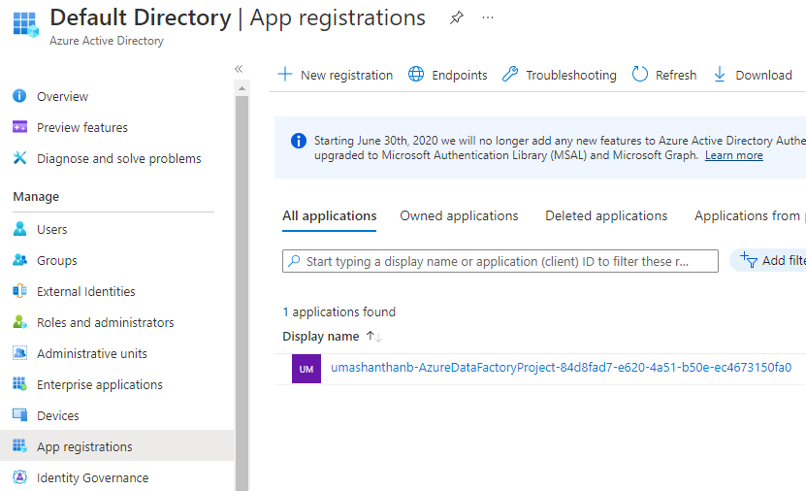Go to Groups under Manage

point(56,261)
